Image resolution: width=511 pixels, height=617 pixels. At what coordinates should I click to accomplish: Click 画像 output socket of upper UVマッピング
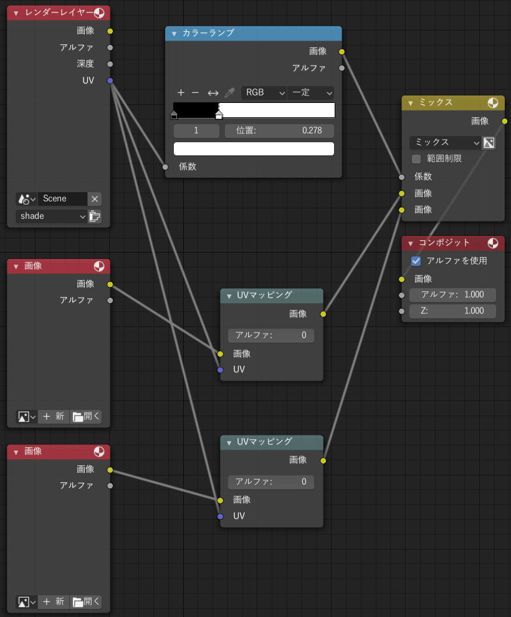coord(323,314)
